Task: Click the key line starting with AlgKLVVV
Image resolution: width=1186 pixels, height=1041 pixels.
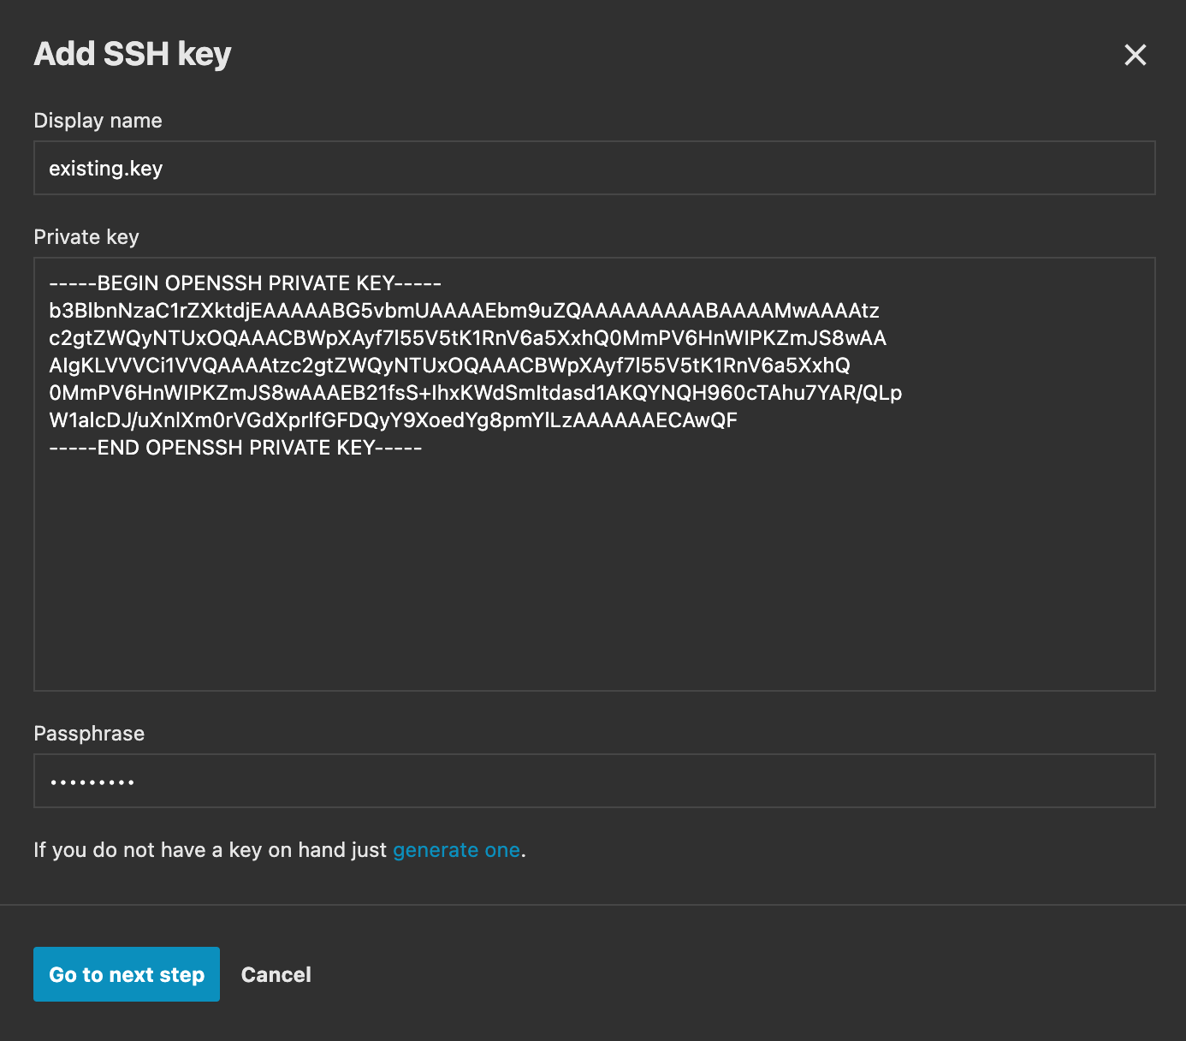Action: 449,366
